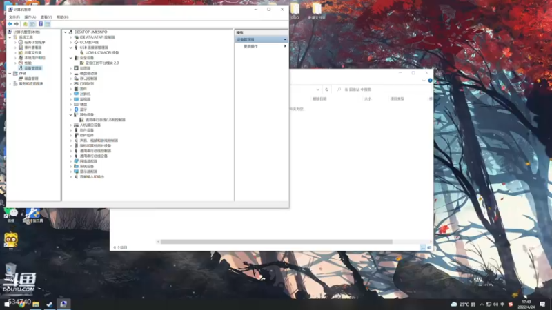552x310 pixels.
Task: Select the UCM client (UCM客户端) row
Action: [x=89, y=42]
